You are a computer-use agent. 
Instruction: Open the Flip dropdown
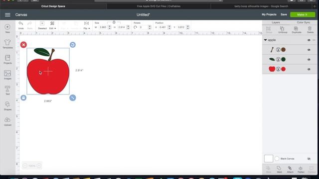pyautogui.click(x=86, y=25)
